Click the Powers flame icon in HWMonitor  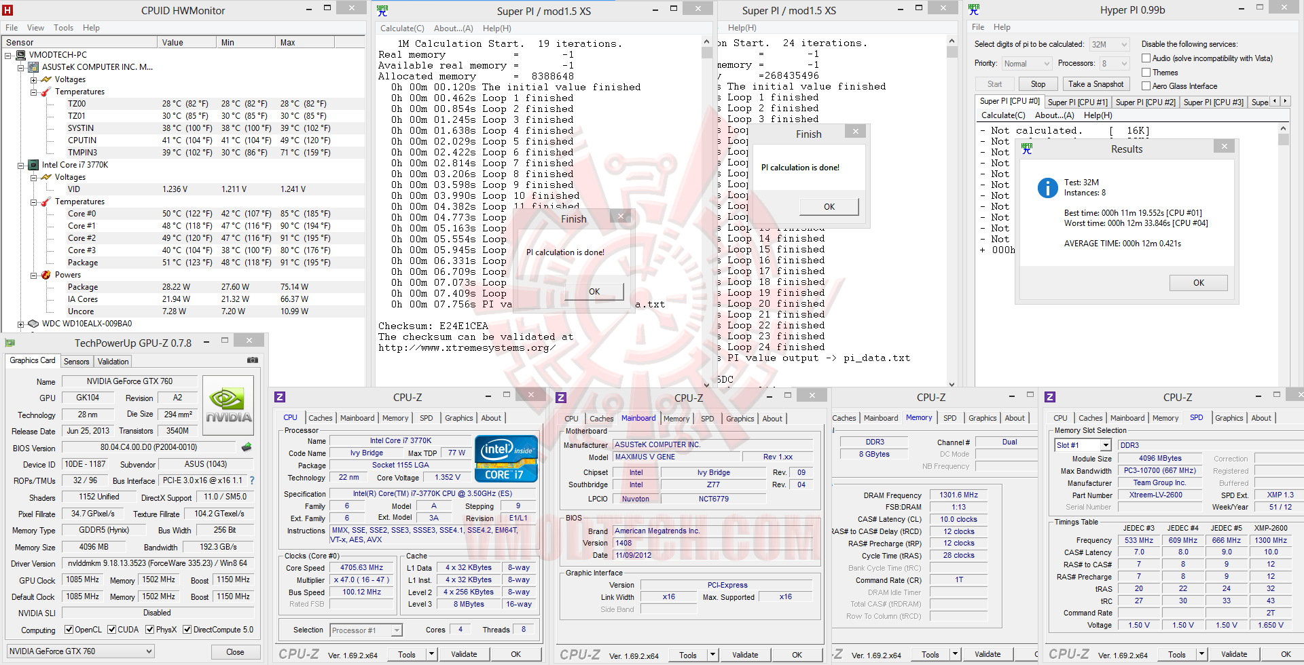(x=46, y=275)
